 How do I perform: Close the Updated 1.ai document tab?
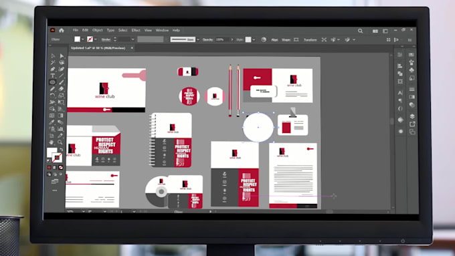pos(132,48)
